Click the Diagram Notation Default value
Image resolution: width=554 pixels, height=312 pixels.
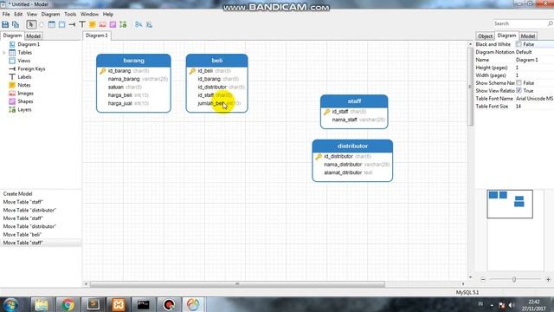pos(524,52)
